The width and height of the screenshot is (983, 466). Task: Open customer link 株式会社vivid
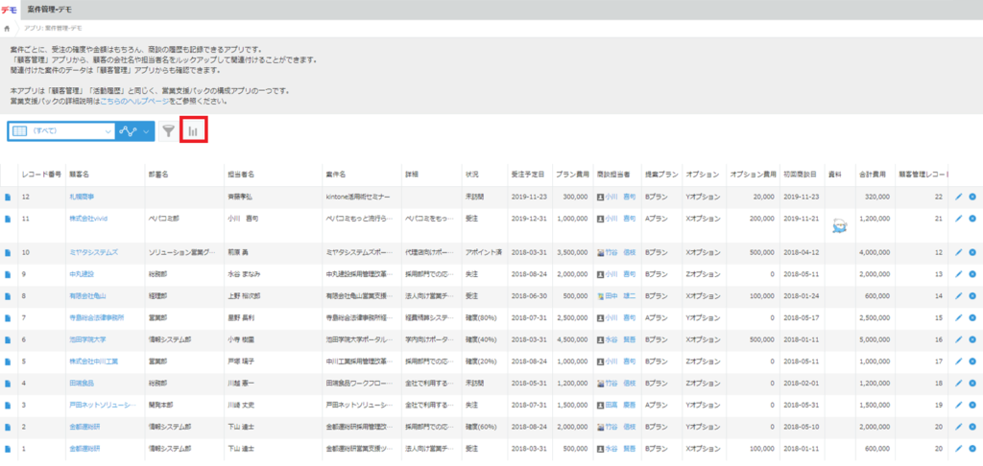click(89, 219)
